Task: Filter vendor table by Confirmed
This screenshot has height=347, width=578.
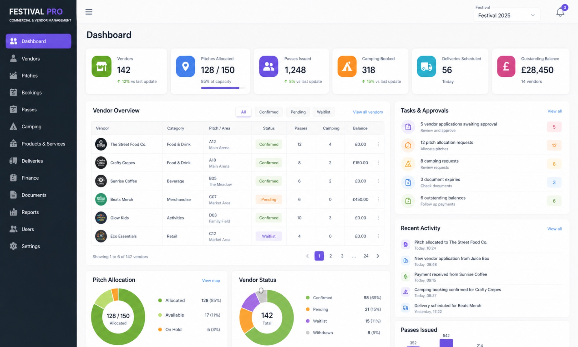Action: point(268,112)
